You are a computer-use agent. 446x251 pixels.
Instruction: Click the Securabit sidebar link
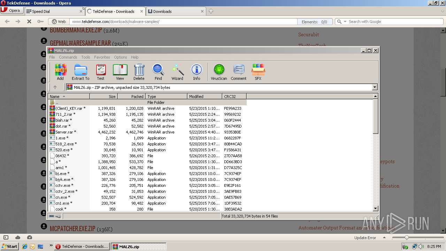308,35
